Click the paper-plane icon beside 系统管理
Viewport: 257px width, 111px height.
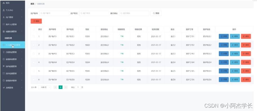point(4,88)
